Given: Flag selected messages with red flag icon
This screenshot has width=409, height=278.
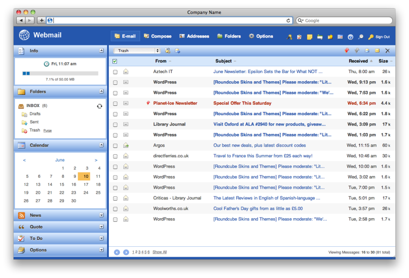Looking at the screenshot, I should coord(347,50).
